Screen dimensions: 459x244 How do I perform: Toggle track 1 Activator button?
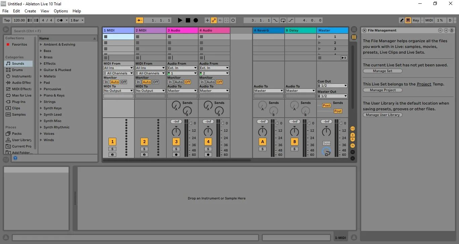coord(112,141)
